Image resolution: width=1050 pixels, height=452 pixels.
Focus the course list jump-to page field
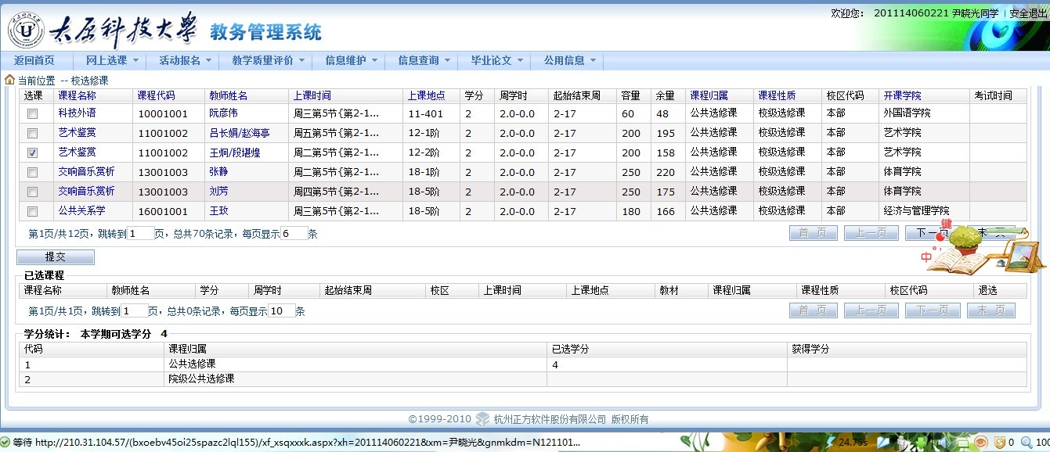pyautogui.click(x=141, y=233)
